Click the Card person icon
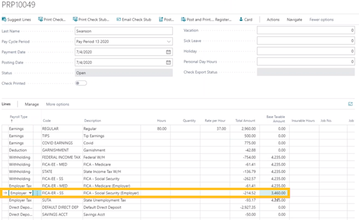Image resolution: width=359 pixels, height=220 pixels. click(x=241, y=20)
